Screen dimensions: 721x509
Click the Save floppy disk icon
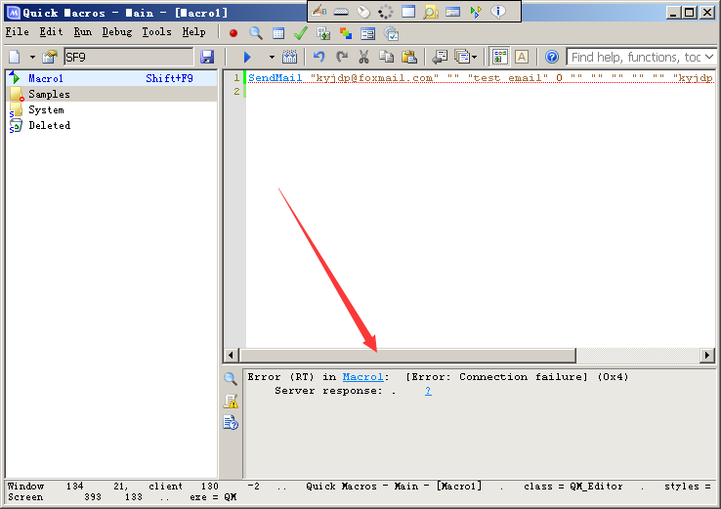pyautogui.click(x=207, y=58)
